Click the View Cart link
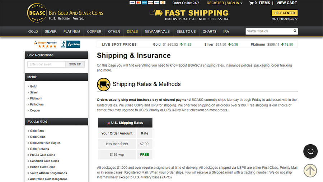This screenshot has width=323, height=182. [286, 3]
